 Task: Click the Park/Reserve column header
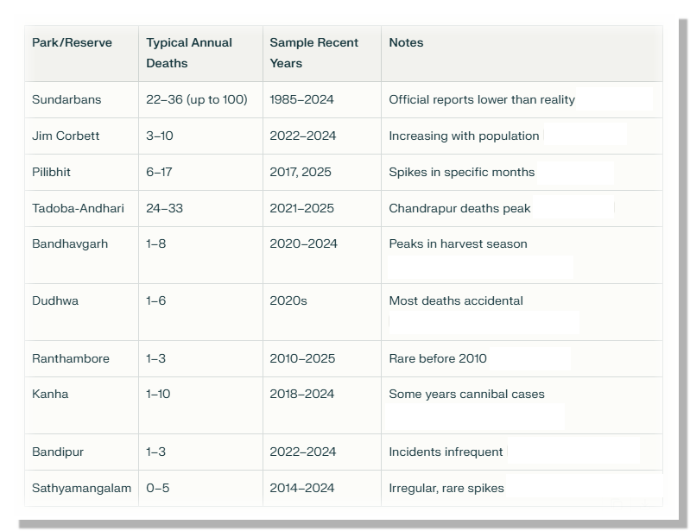[72, 42]
